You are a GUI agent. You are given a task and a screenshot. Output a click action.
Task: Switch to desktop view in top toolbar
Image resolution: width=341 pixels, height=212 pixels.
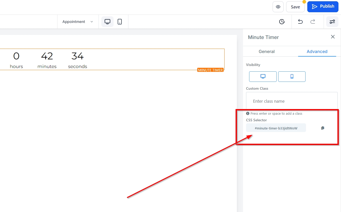[107, 22]
